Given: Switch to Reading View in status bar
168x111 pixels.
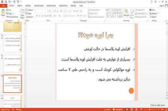Looking at the screenshot, I should tap(136, 110).
